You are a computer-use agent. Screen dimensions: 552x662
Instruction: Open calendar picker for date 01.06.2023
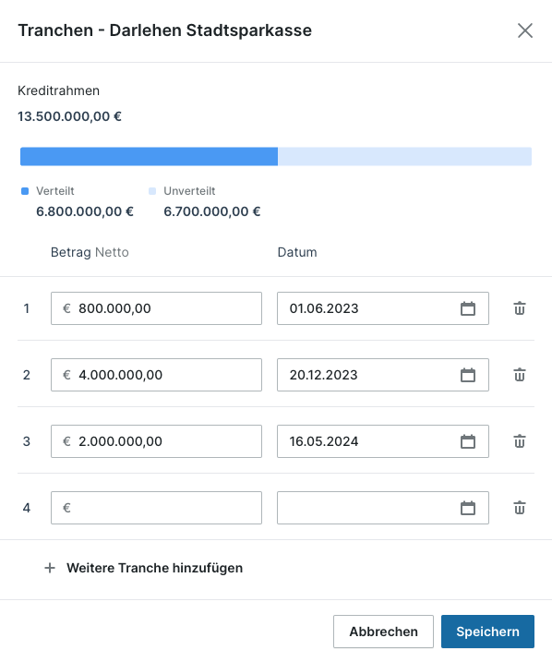point(468,308)
